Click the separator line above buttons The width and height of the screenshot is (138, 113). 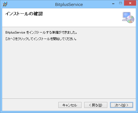click(x=69, y=99)
